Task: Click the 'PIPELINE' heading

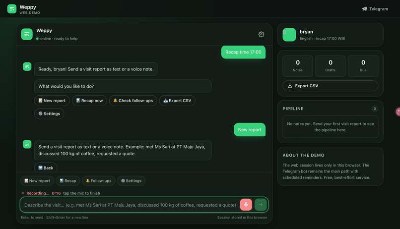Action: (293, 109)
